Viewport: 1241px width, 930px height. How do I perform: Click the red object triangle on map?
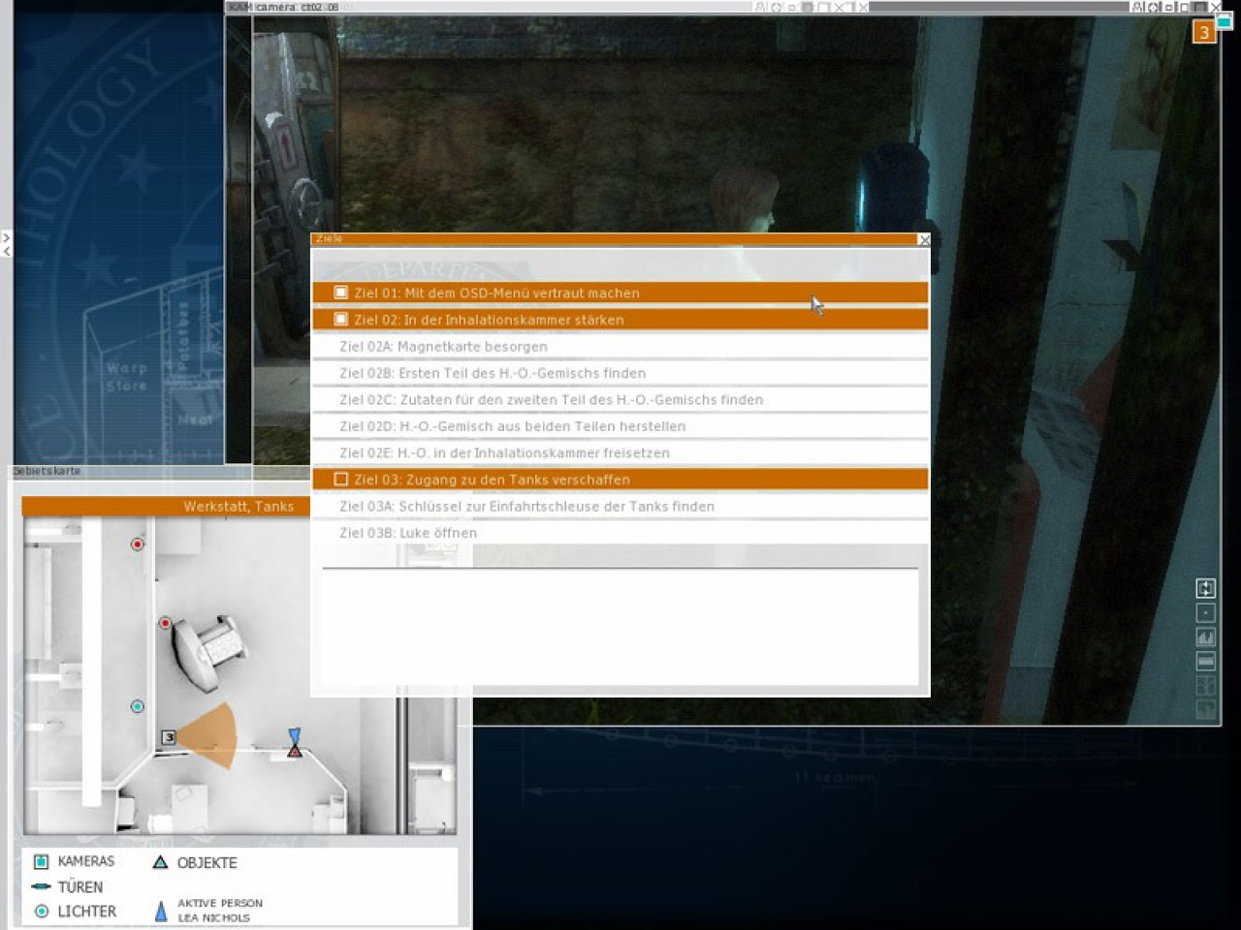click(295, 751)
